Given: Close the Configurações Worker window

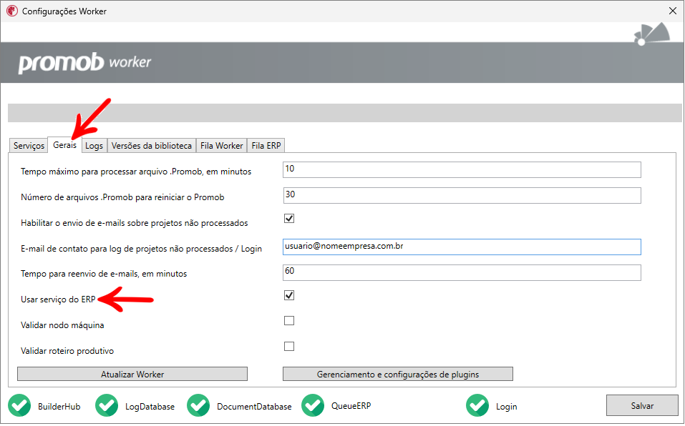Looking at the screenshot, I should pyautogui.click(x=673, y=11).
